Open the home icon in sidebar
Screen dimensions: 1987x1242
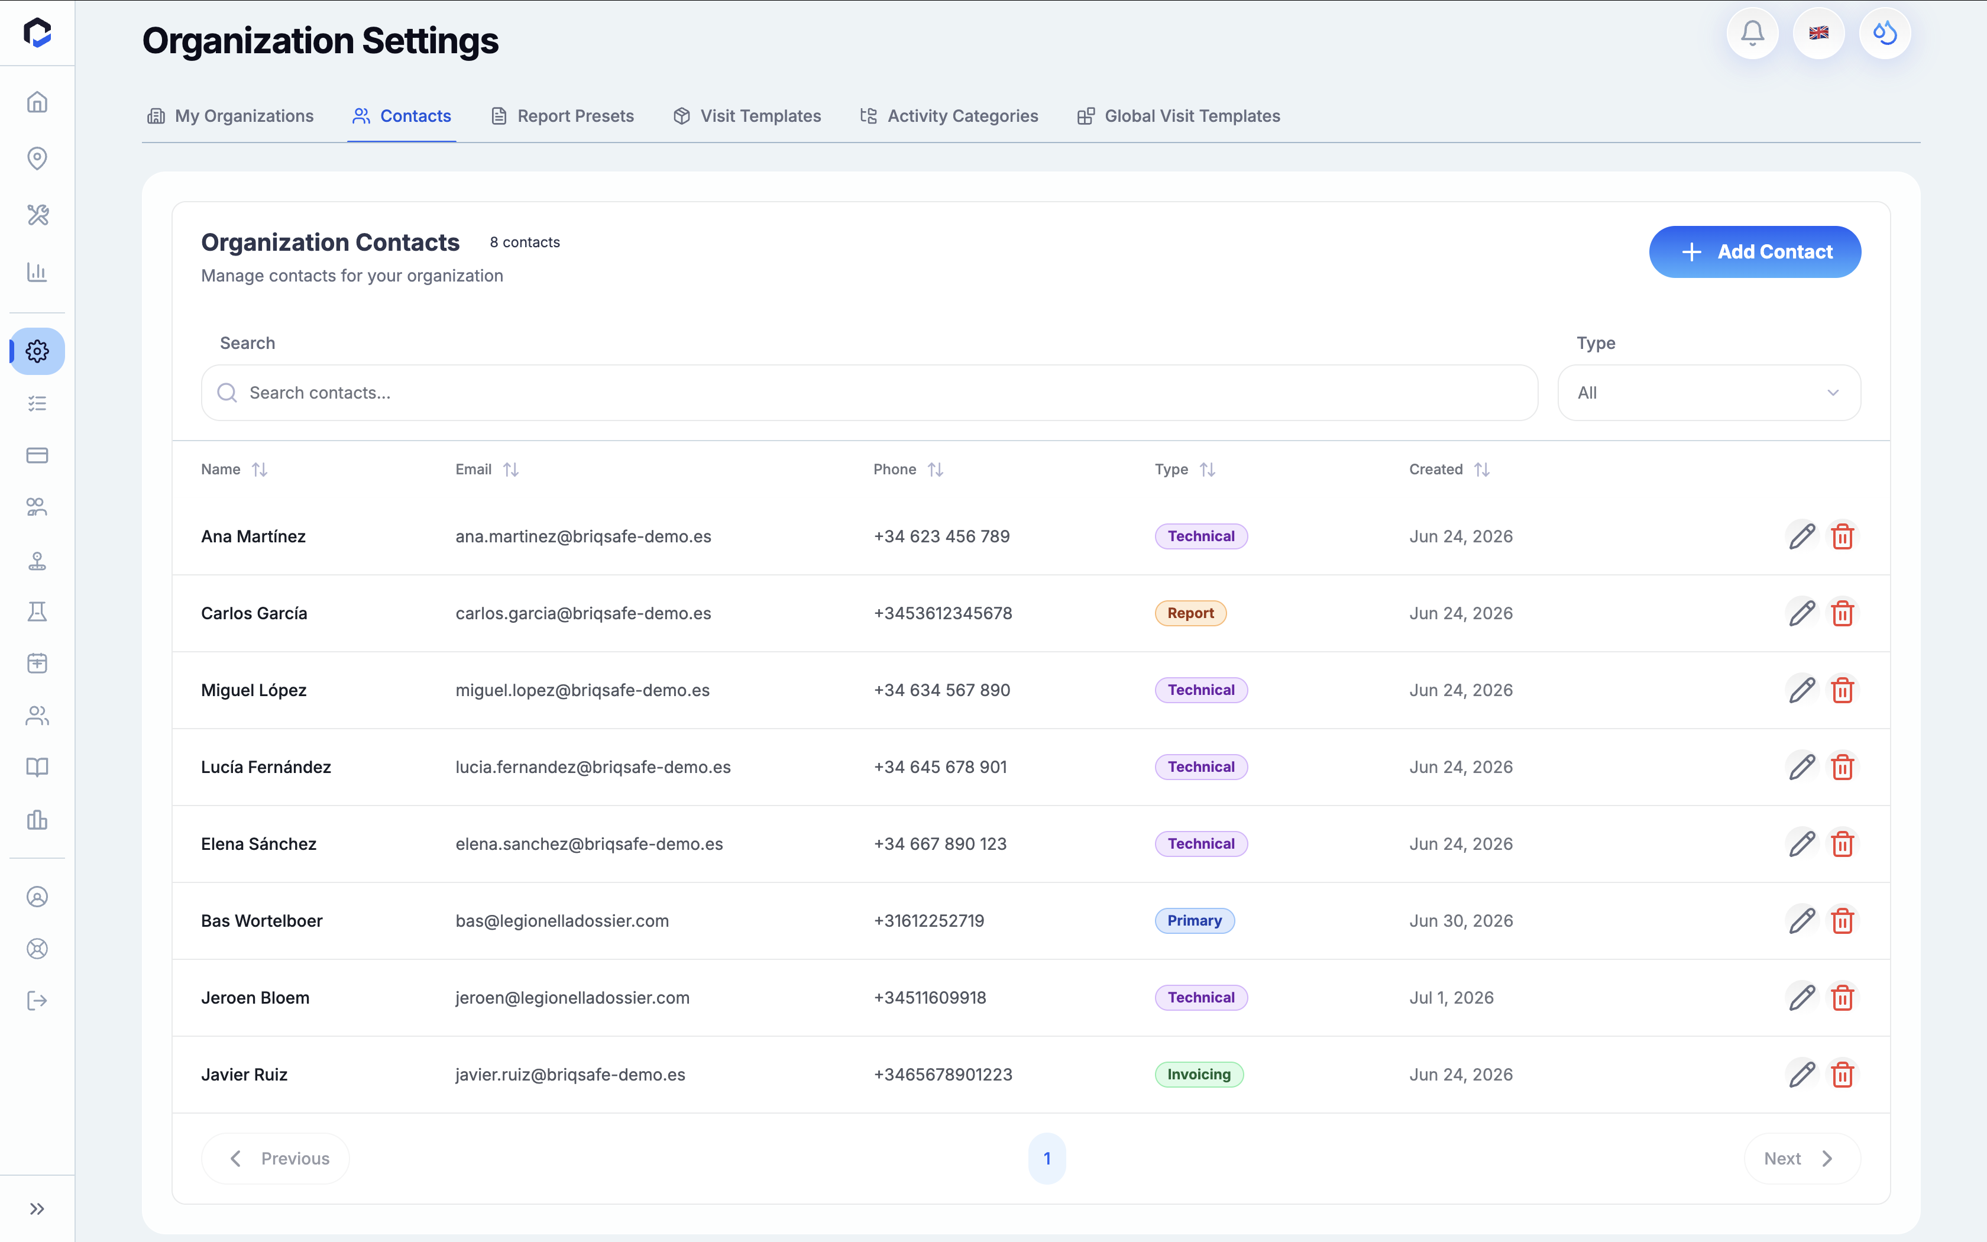(37, 102)
